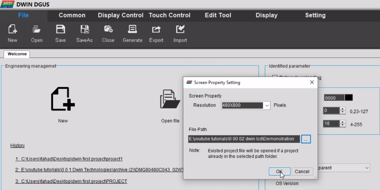This screenshot has width=380, height=190.
Task: Click the New project toolbar icon
Action: pos(12,29)
